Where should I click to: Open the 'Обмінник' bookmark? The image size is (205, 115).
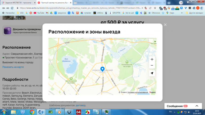(x=154, y=13)
